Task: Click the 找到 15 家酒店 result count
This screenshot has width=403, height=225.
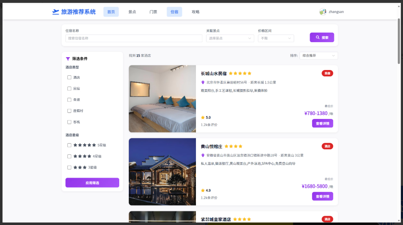Action: tap(140, 56)
